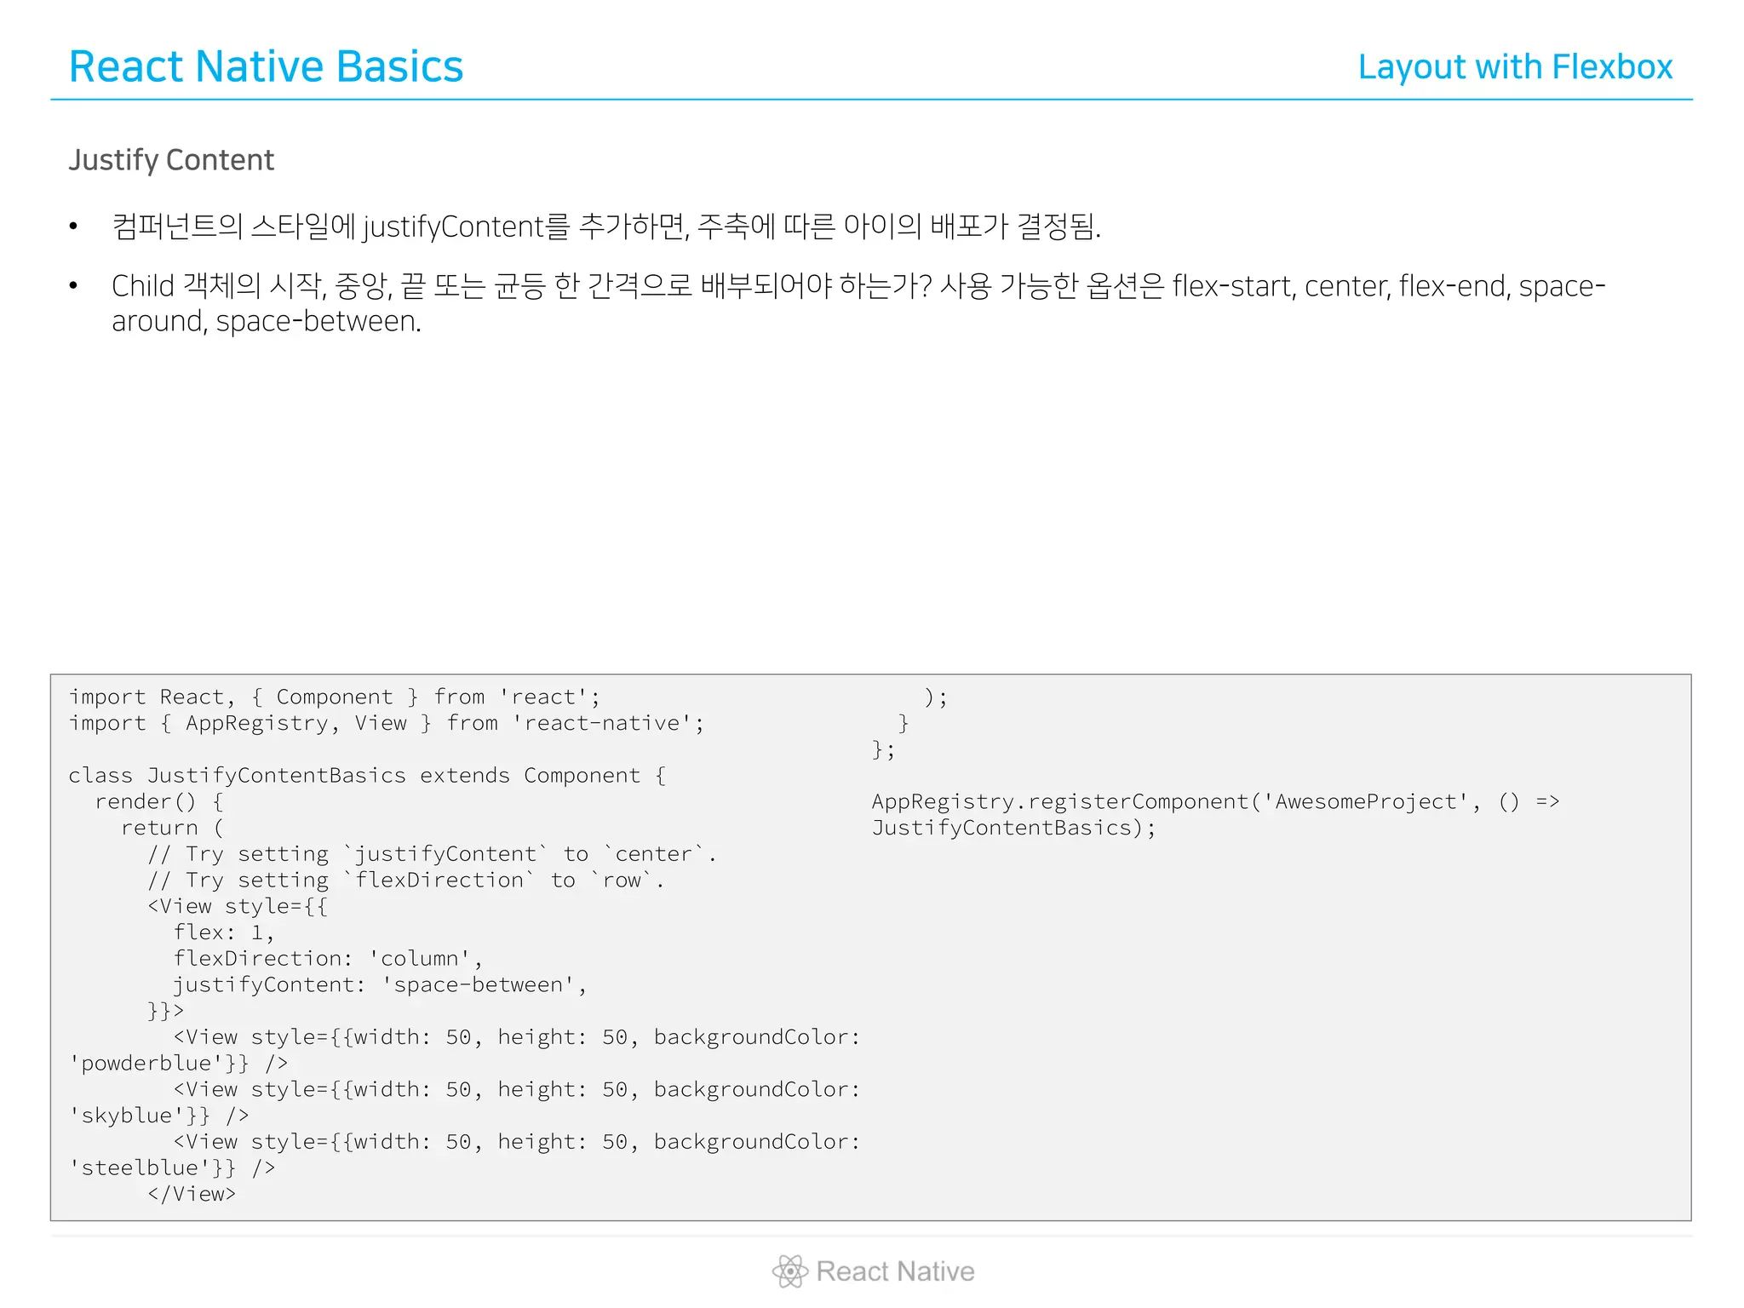
Task: Click the 'React Native Basics' slide title
Action: coord(266,66)
